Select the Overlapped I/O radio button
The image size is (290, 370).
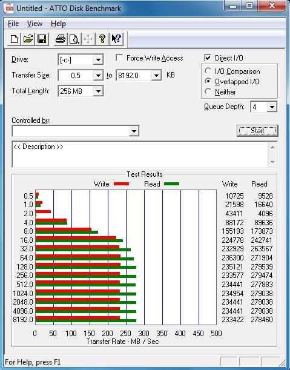(208, 81)
